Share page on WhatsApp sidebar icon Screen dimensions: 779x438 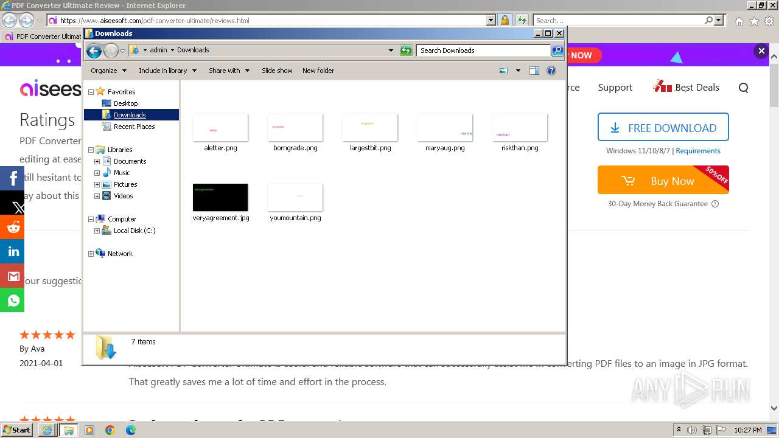(x=12, y=300)
